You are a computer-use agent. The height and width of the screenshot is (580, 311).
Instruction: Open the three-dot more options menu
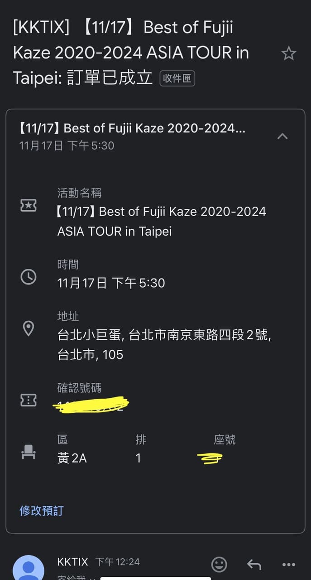pyautogui.click(x=288, y=565)
